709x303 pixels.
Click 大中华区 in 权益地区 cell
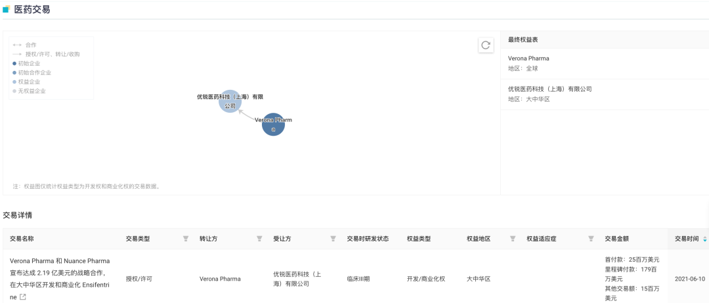click(x=479, y=279)
